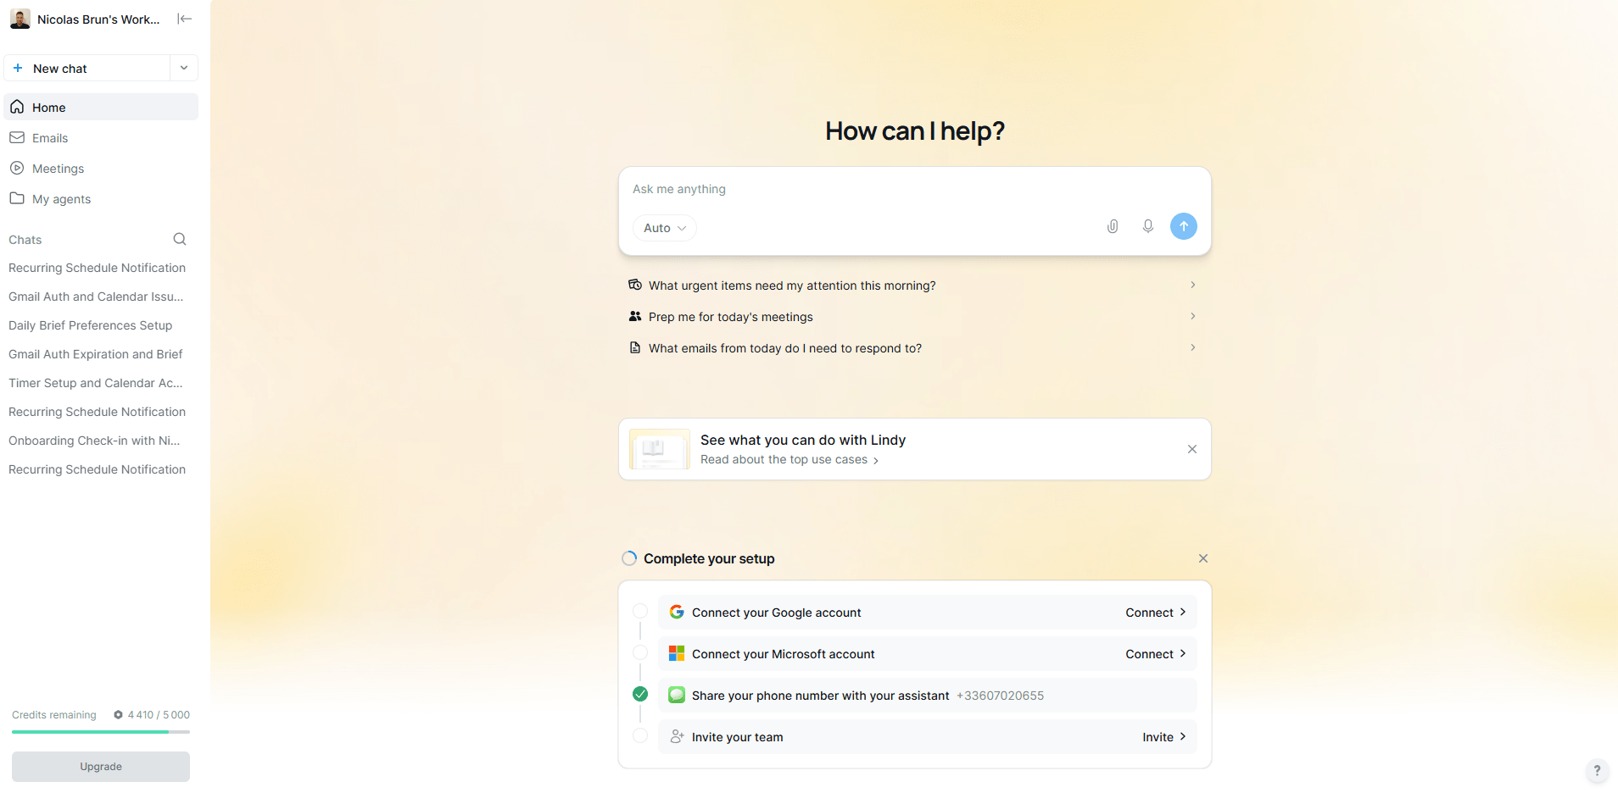
Task: Read about the top use cases link
Action: point(789,459)
